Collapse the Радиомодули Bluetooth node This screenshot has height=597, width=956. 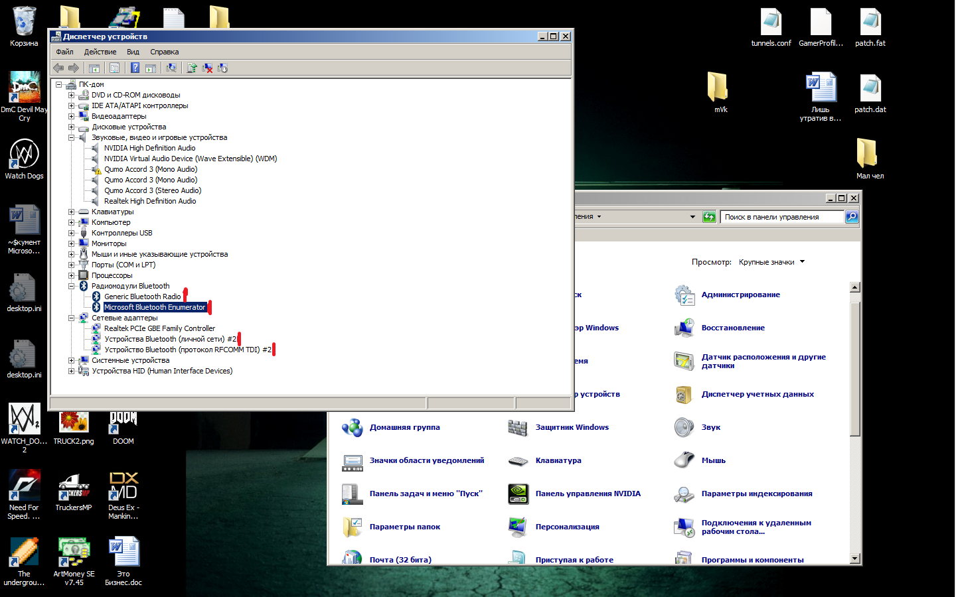click(72, 286)
